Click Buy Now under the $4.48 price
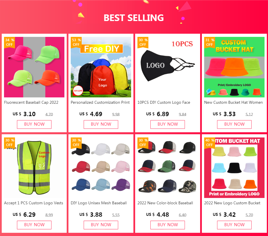The width and height of the screenshot is (268, 236). coord(168,225)
